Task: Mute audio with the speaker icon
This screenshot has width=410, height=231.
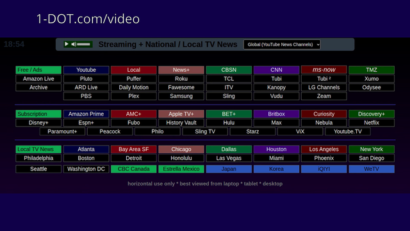Action: click(74, 44)
